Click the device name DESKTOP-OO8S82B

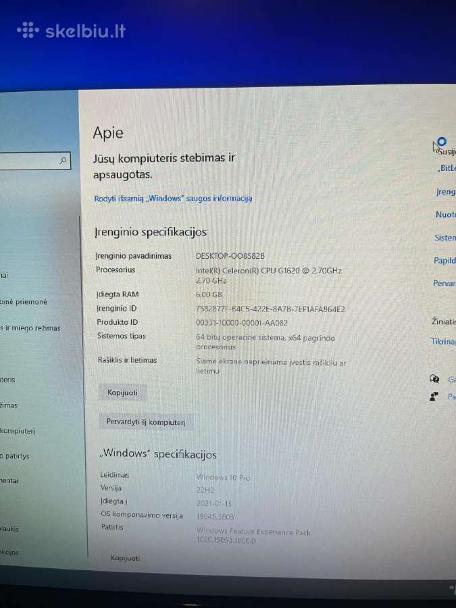click(230, 256)
